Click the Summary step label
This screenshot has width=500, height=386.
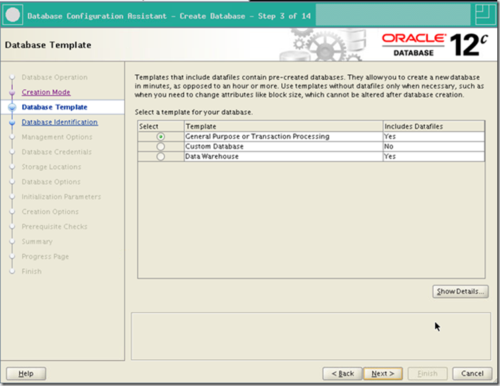click(37, 242)
